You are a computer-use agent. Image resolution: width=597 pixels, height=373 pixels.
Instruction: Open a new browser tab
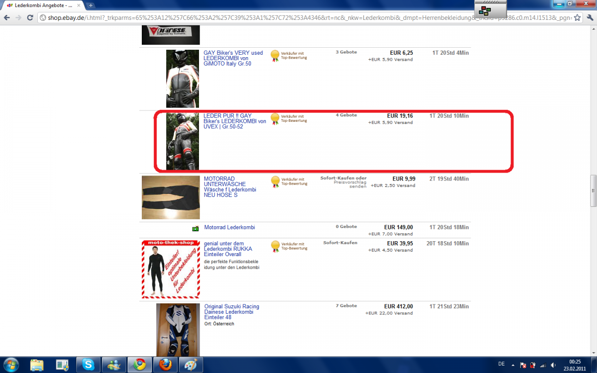(91, 5)
